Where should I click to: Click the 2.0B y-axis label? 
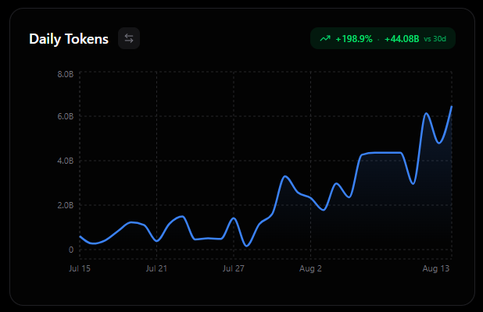(66, 205)
